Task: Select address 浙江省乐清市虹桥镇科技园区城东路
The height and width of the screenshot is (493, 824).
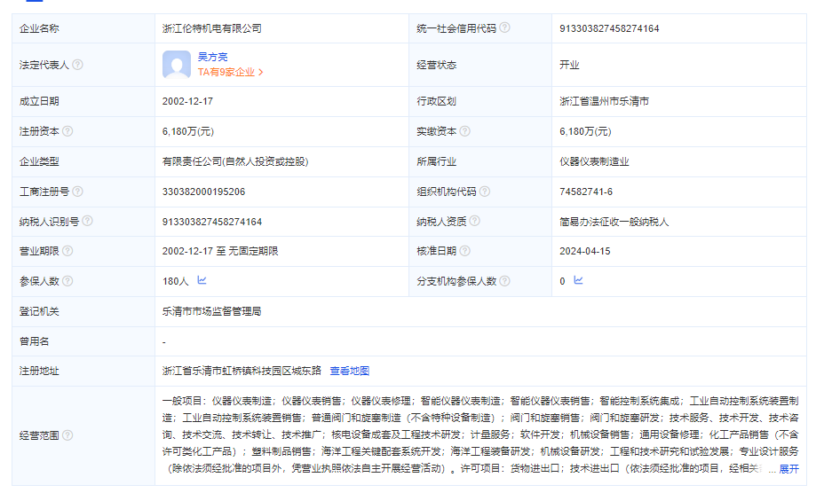Action: pyautogui.click(x=242, y=371)
